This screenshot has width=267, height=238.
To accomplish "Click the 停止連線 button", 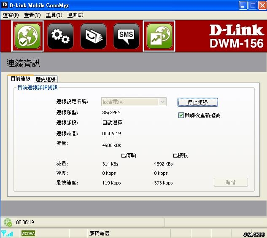I will tap(198, 102).
